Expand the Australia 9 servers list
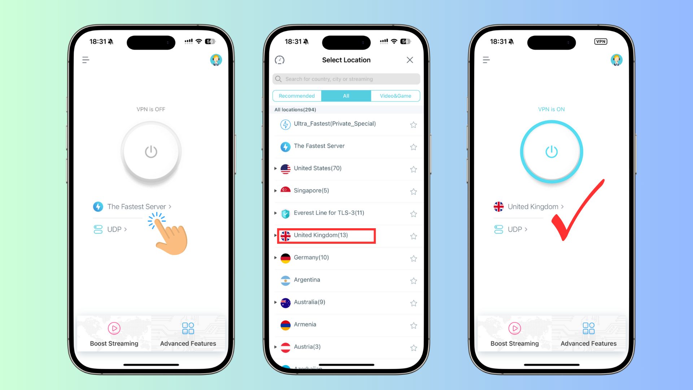 (x=276, y=302)
